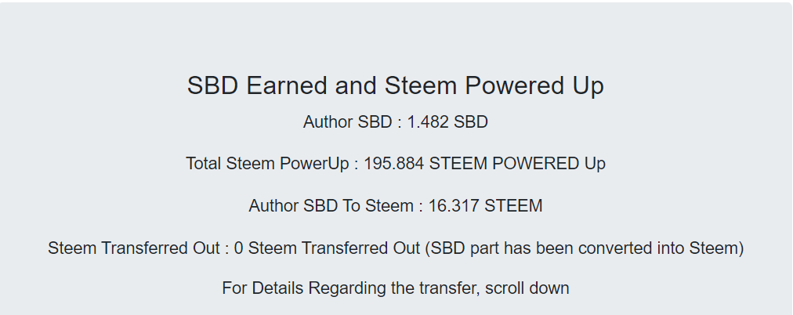Viewport: 793px width, 315px height.
Task: Select the '1.482 SBD' value
Action: coord(447,122)
